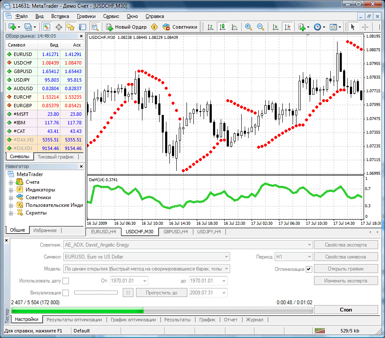Toggle chart shift from right edge
This screenshot has height=338, width=385.
(x=287, y=27)
